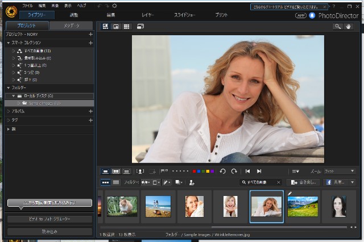Click the notification bell icon
The width and height of the screenshot is (364, 242).
click(312, 15)
